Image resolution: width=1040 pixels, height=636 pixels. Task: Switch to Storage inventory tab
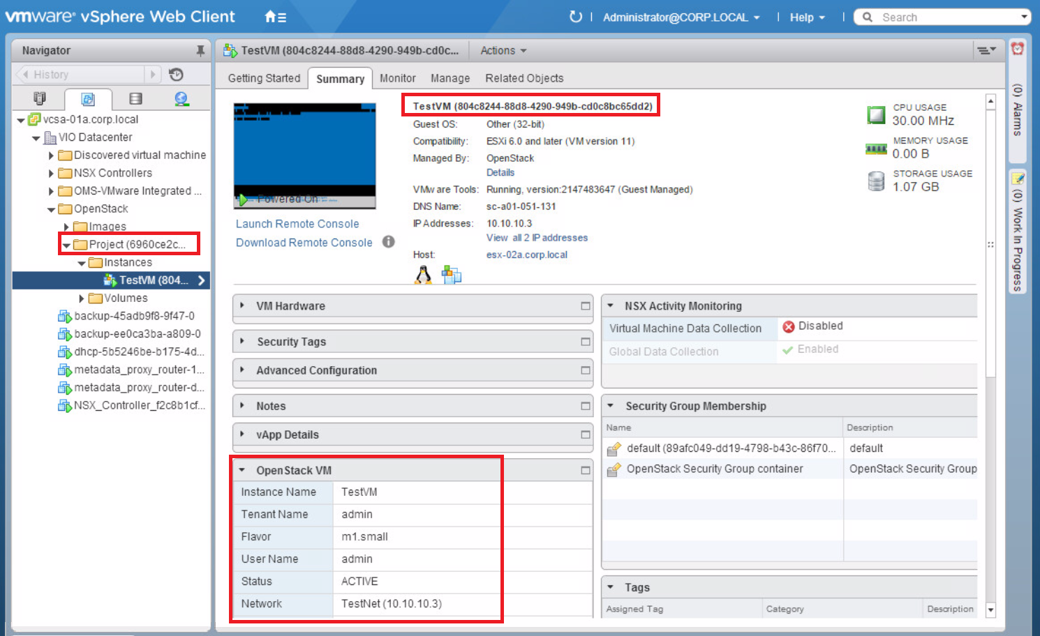click(x=136, y=99)
